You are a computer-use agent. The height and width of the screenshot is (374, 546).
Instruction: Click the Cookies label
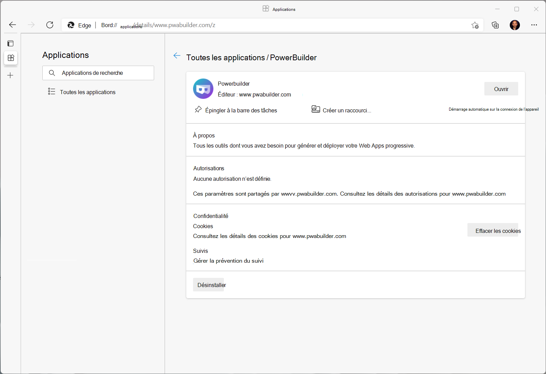click(203, 226)
